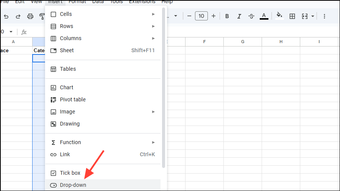The width and height of the screenshot is (340, 191).
Task: Click the Pivot table icon in menu
Action: pyautogui.click(x=53, y=100)
